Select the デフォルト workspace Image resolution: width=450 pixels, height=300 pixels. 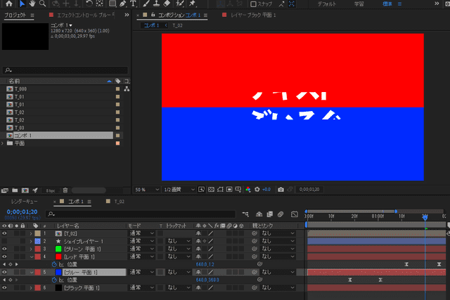(x=326, y=4)
